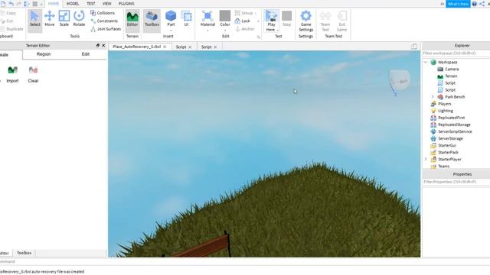The width and height of the screenshot is (490, 275).
Task: Click the What's New button
Action: tap(458, 4)
